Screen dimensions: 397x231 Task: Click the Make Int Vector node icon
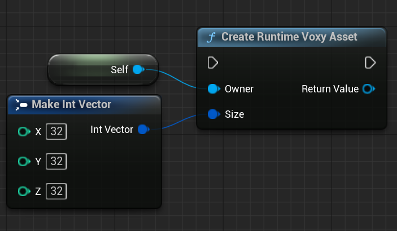pyautogui.click(x=21, y=104)
